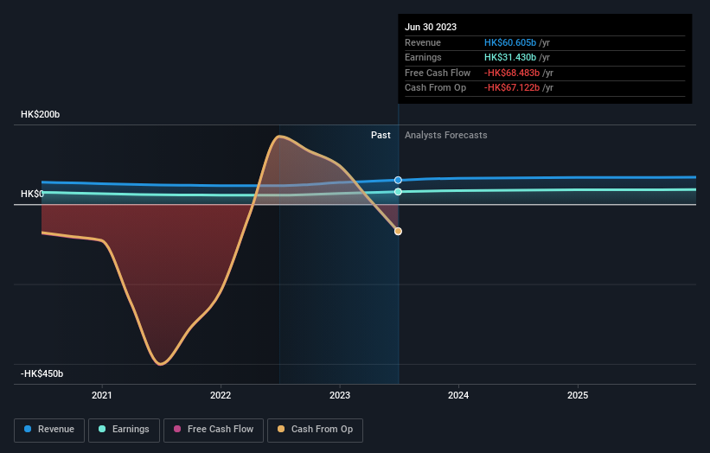Screen dimensions: 710x453
Task: Toggle the Free Cash Flow legend series
Action: [x=214, y=430]
